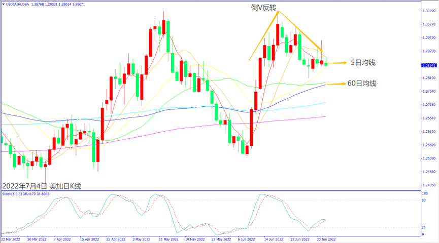
Task: Click the 1.30790 price axis label
Action: (x=429, y=11)
